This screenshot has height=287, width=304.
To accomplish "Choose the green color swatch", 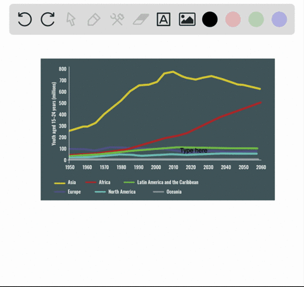I will tap(256, 19).
